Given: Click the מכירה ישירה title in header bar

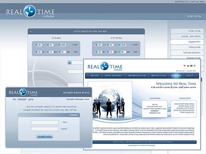Looking at the screenshot, I should [x=194, y=16].
